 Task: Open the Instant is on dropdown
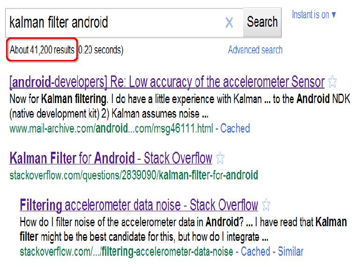coord(314,15)
